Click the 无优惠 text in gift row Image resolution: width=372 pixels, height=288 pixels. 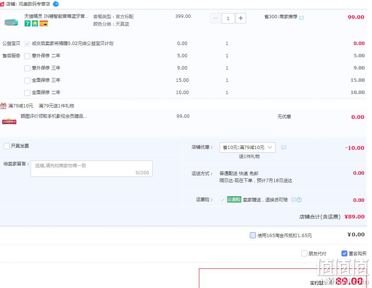[x=284, y=117]
